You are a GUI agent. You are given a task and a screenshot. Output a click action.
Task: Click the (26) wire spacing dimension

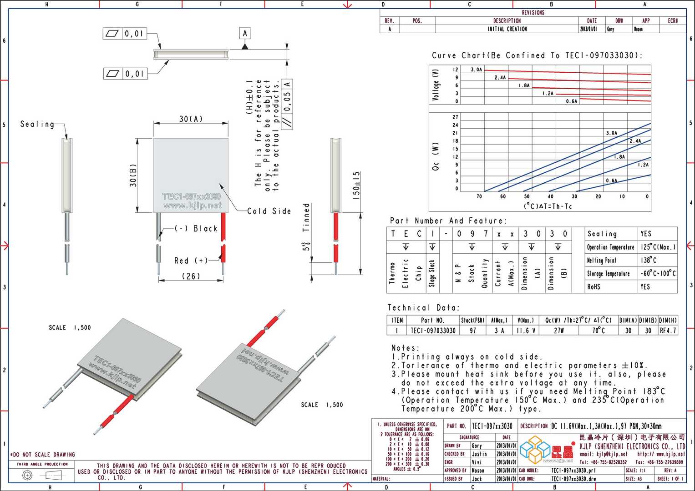[x=191, y=276]
